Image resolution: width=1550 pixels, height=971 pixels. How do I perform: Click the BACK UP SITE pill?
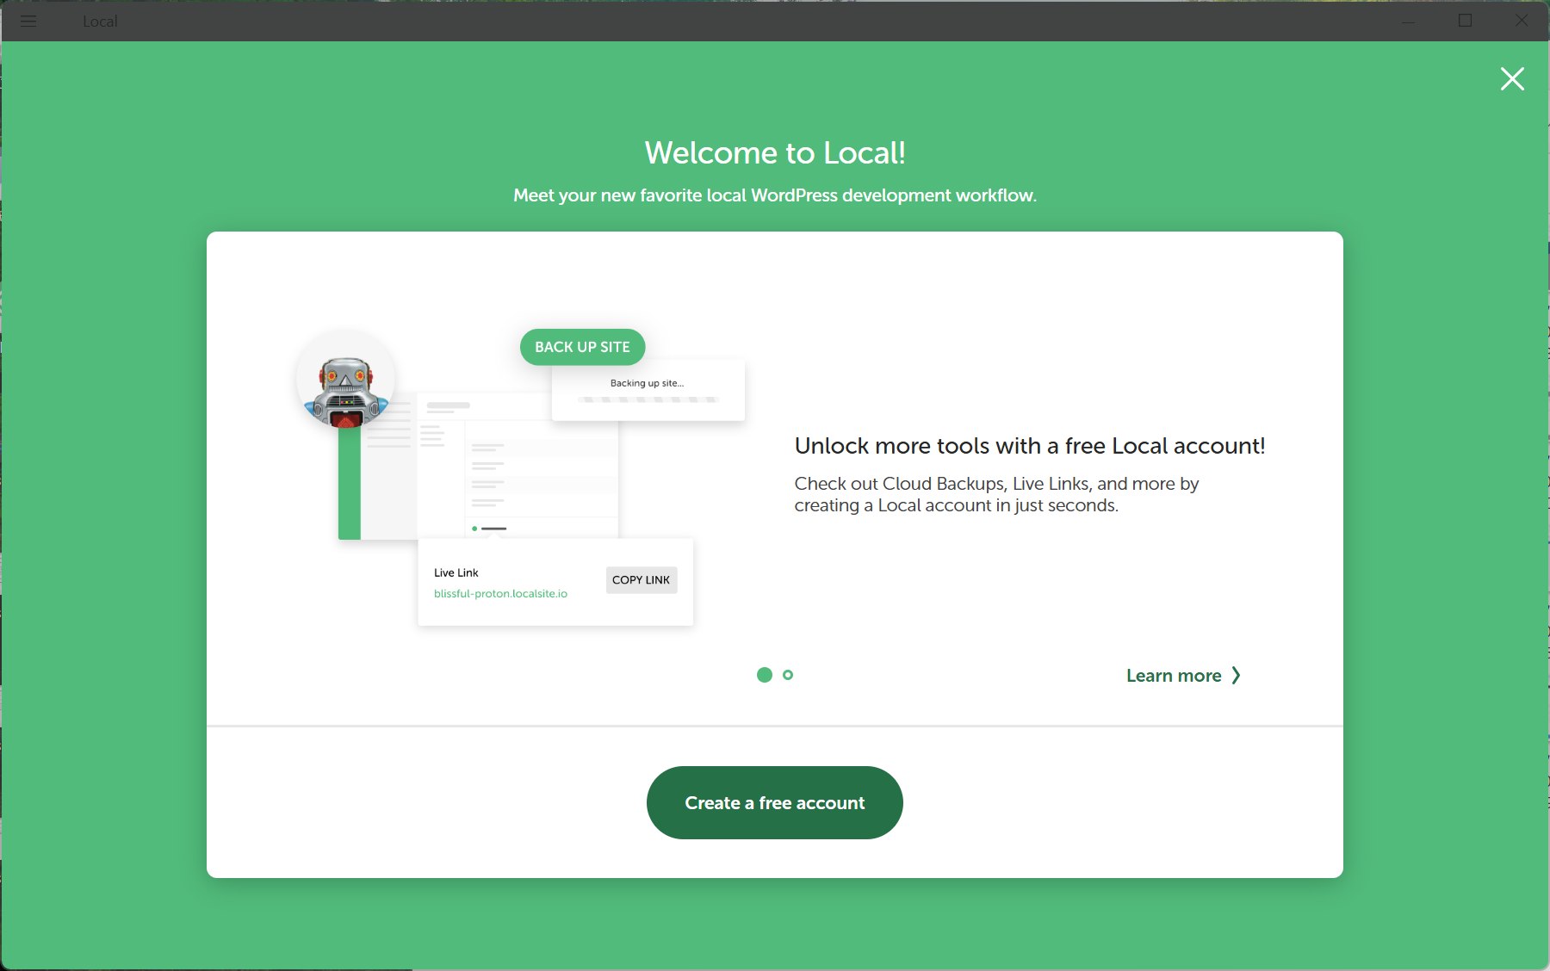pyautogui.click(x=582, y=347)
